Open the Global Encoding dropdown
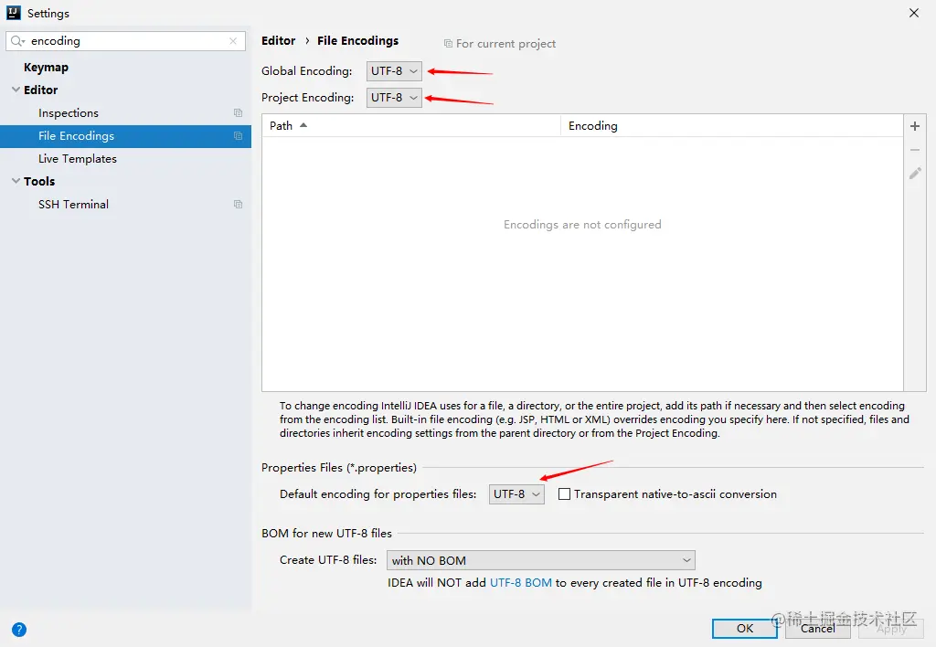Viewport: 936px width, 647px height. (394, 71)
